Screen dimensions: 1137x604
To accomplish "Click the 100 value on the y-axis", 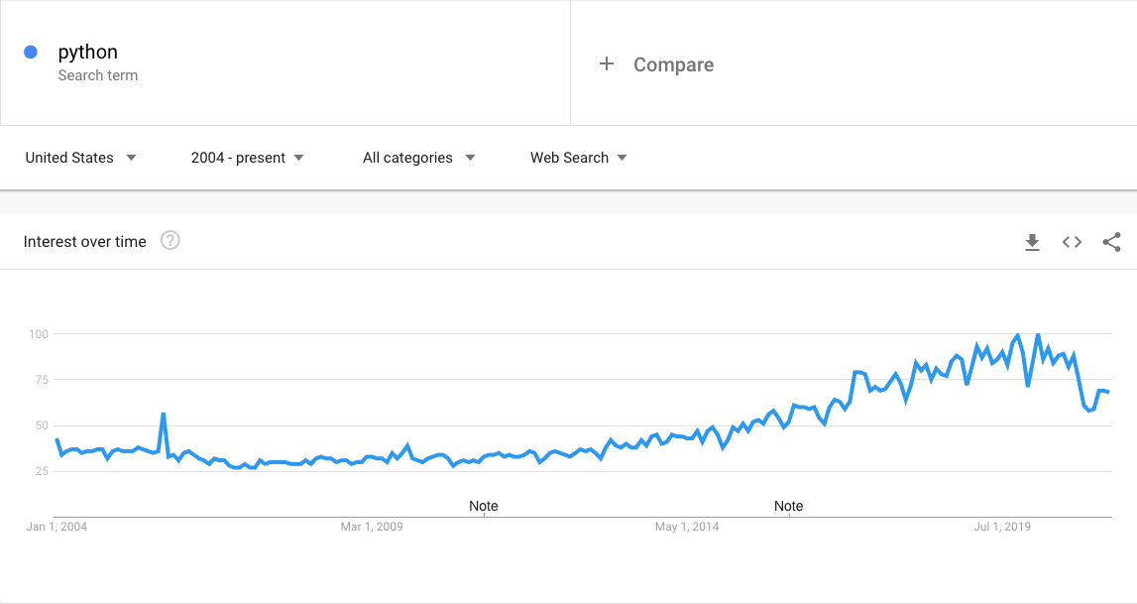I will click(39, 334).
